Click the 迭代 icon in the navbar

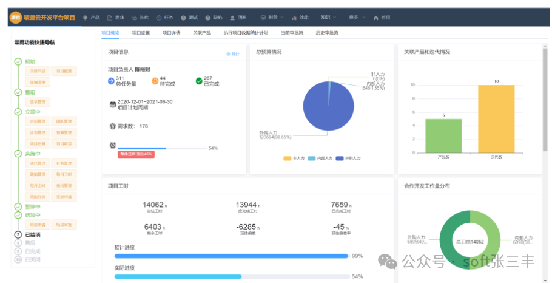click(135, 18)
